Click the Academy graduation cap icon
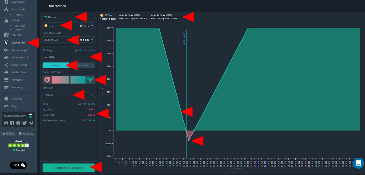Image resolution: width=365 pixels, height=175 pixels. (6, 87)
